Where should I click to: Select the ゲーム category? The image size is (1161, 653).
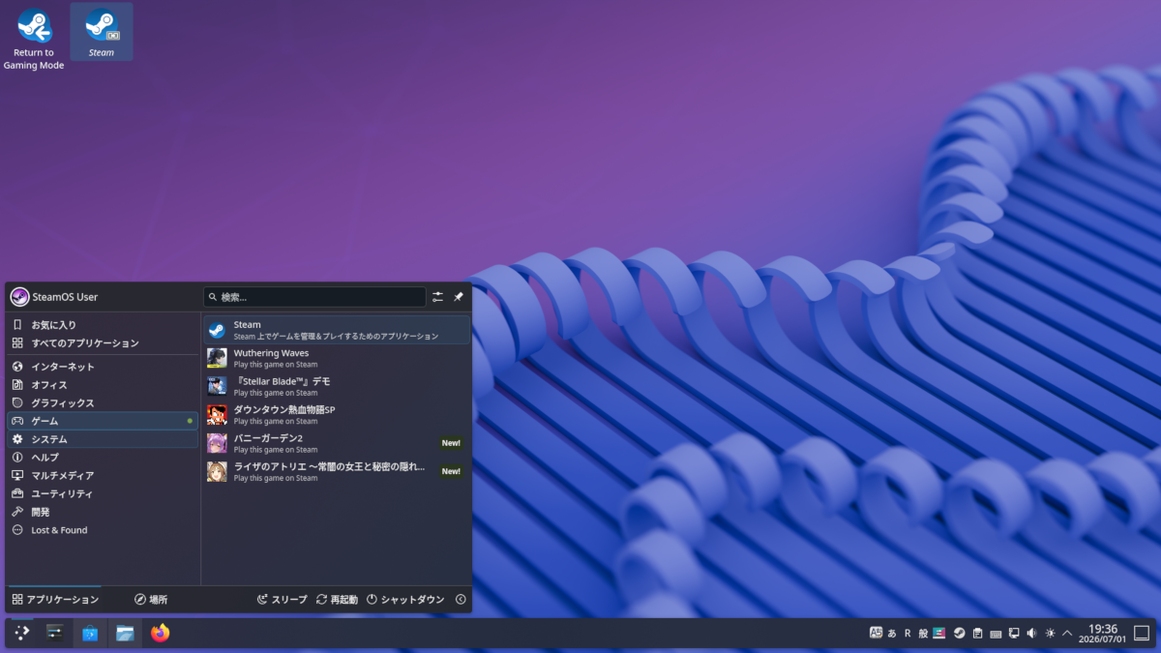coord(103,421)
